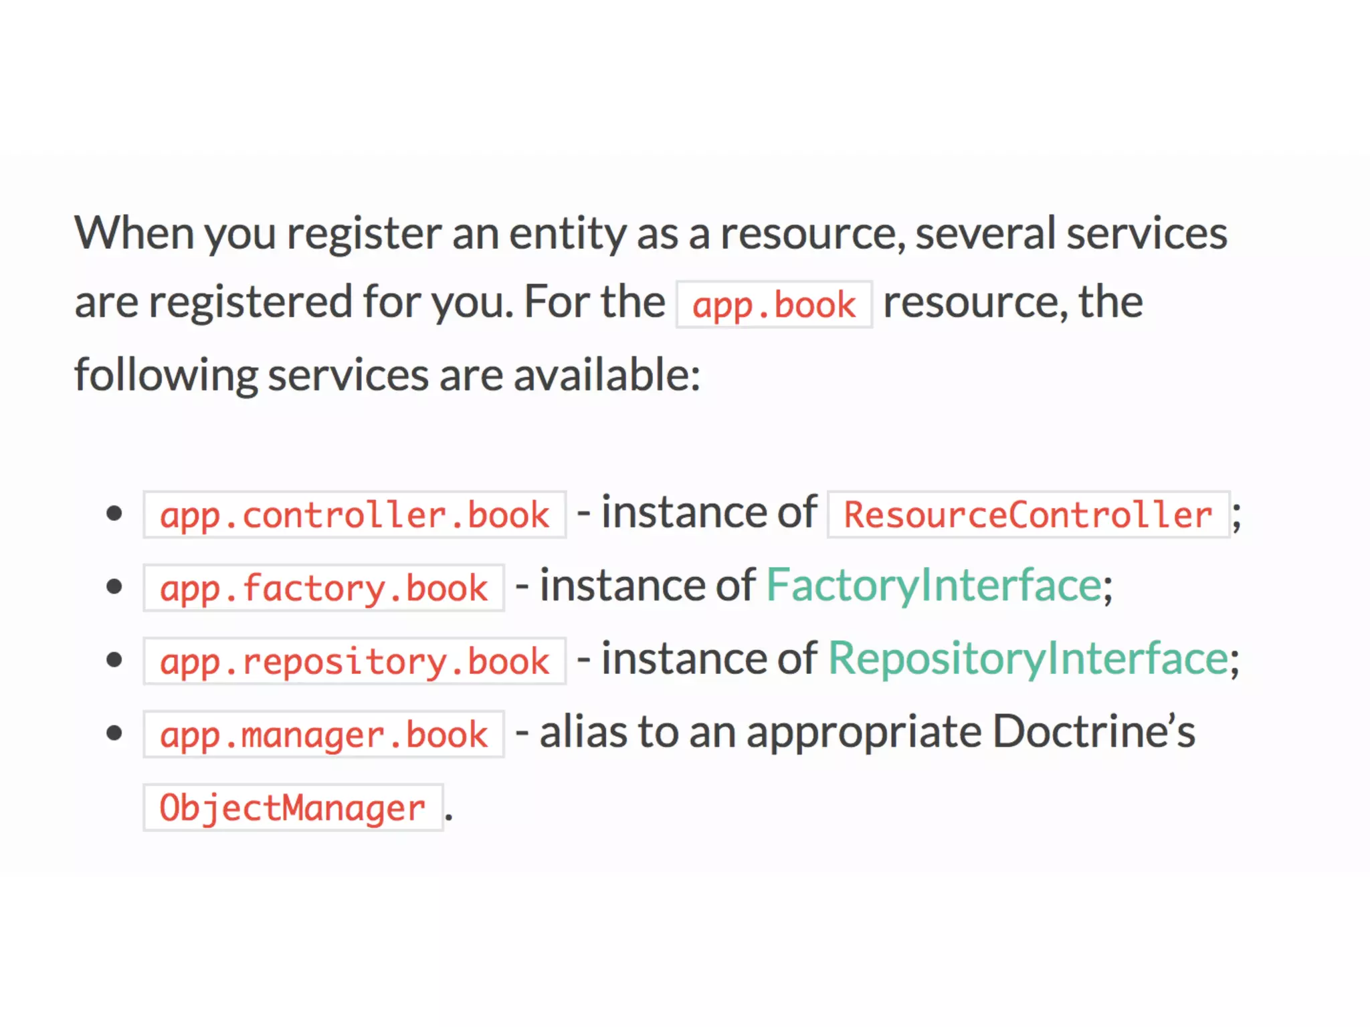Click 'alias to an appropriate Doctrine's' text
The width and height of the screenshot is (1370, 1027).
point(867,732)
